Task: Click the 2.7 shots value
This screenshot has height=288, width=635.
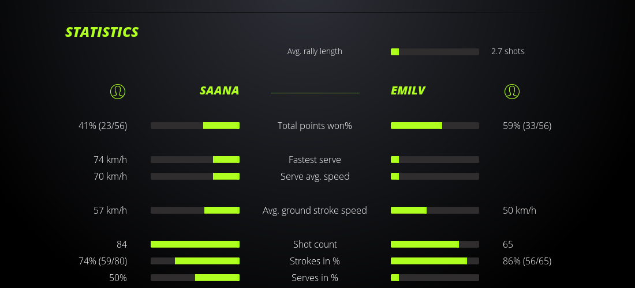Action: 508,51
